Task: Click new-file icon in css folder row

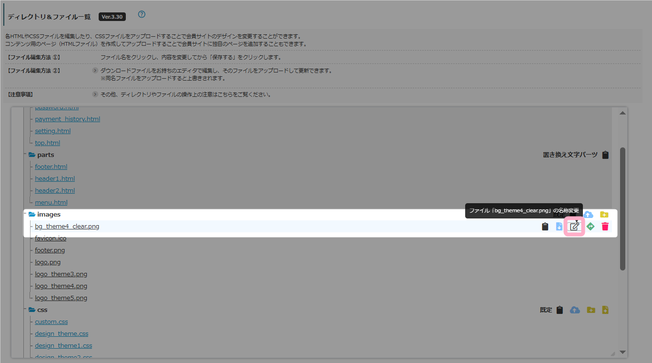Action: coord(605,310)
